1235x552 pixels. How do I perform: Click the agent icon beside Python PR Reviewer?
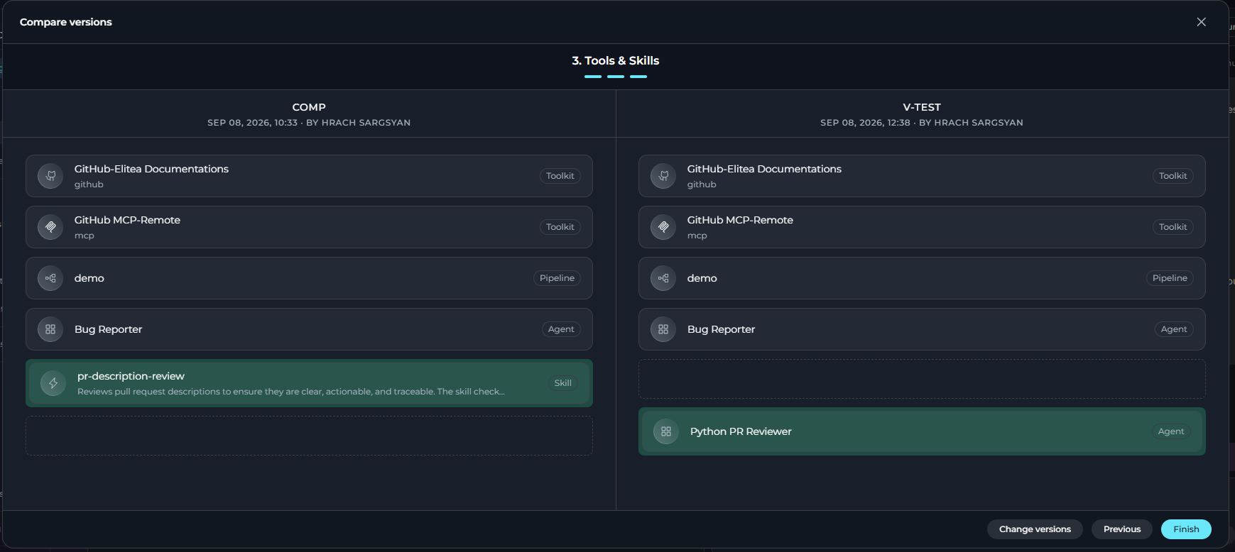(x=666, y=431)
